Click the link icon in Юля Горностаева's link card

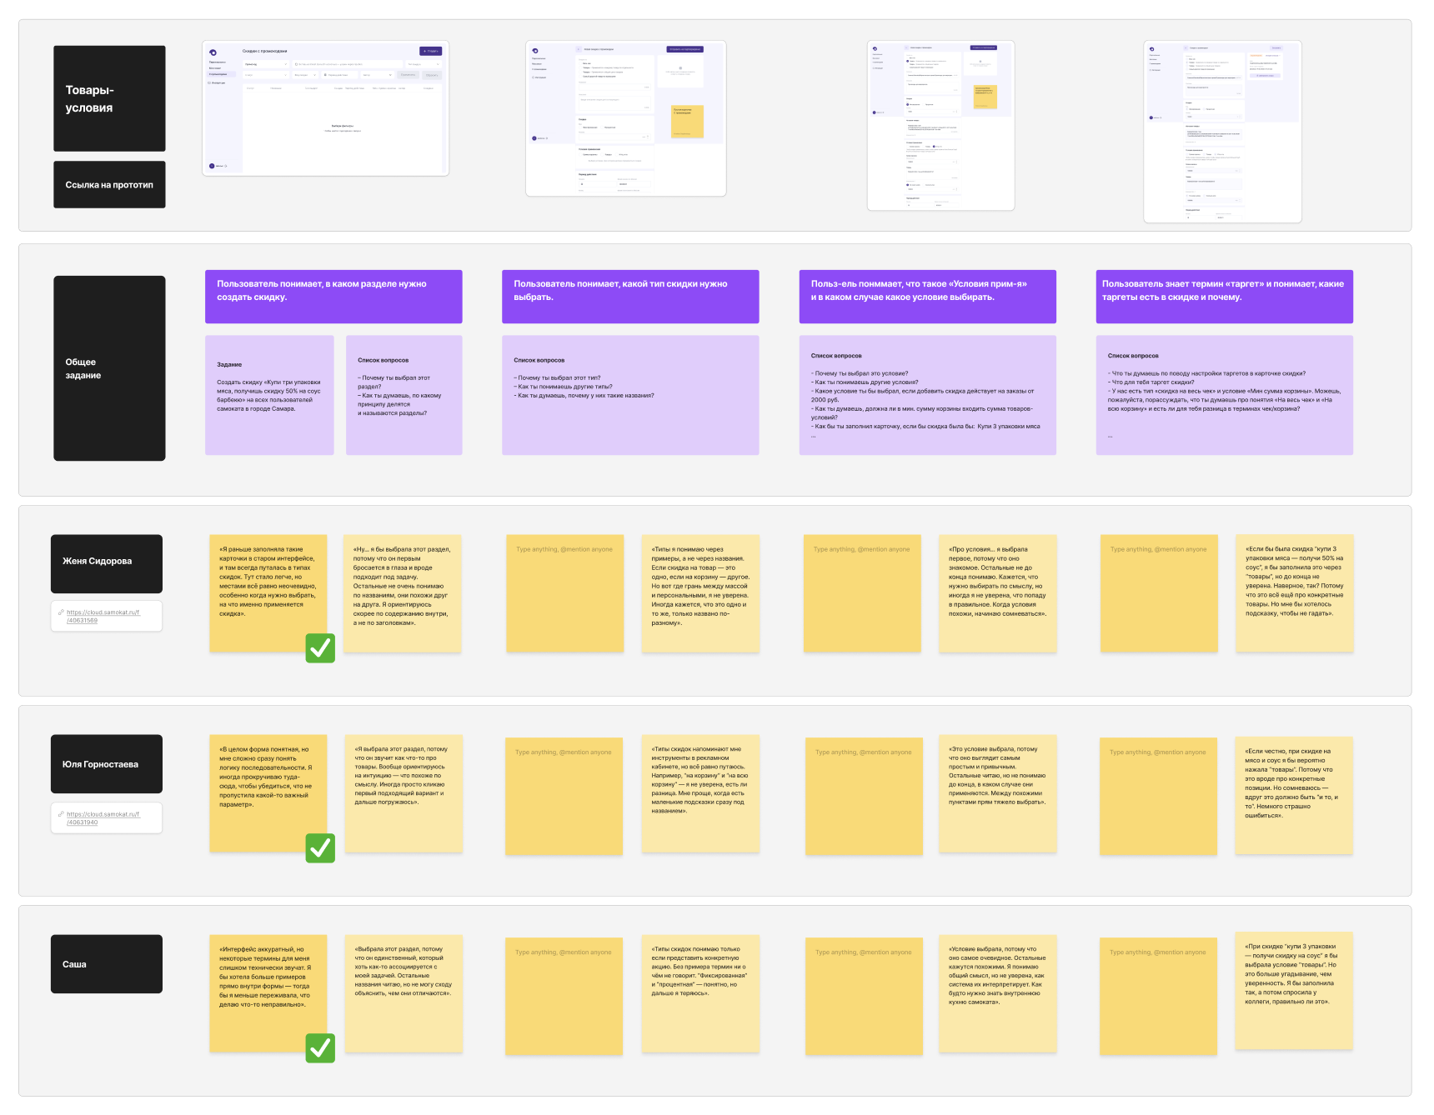click(x=61, y=814)
